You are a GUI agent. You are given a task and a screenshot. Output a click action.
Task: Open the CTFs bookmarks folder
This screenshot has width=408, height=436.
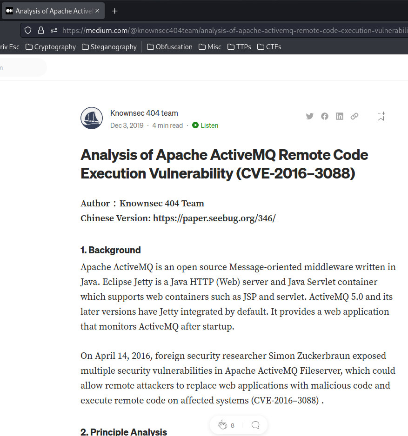point(269,46)
